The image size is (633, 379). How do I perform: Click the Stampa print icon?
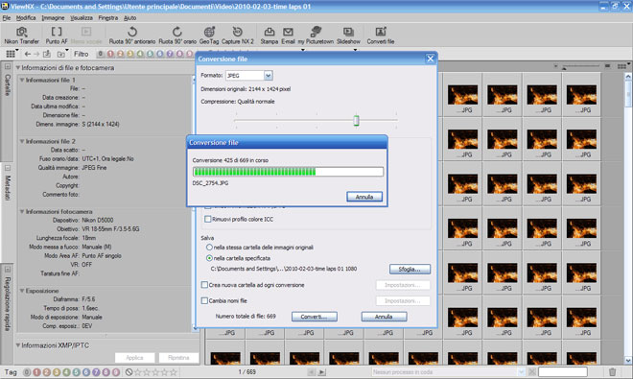coord(270,36)
